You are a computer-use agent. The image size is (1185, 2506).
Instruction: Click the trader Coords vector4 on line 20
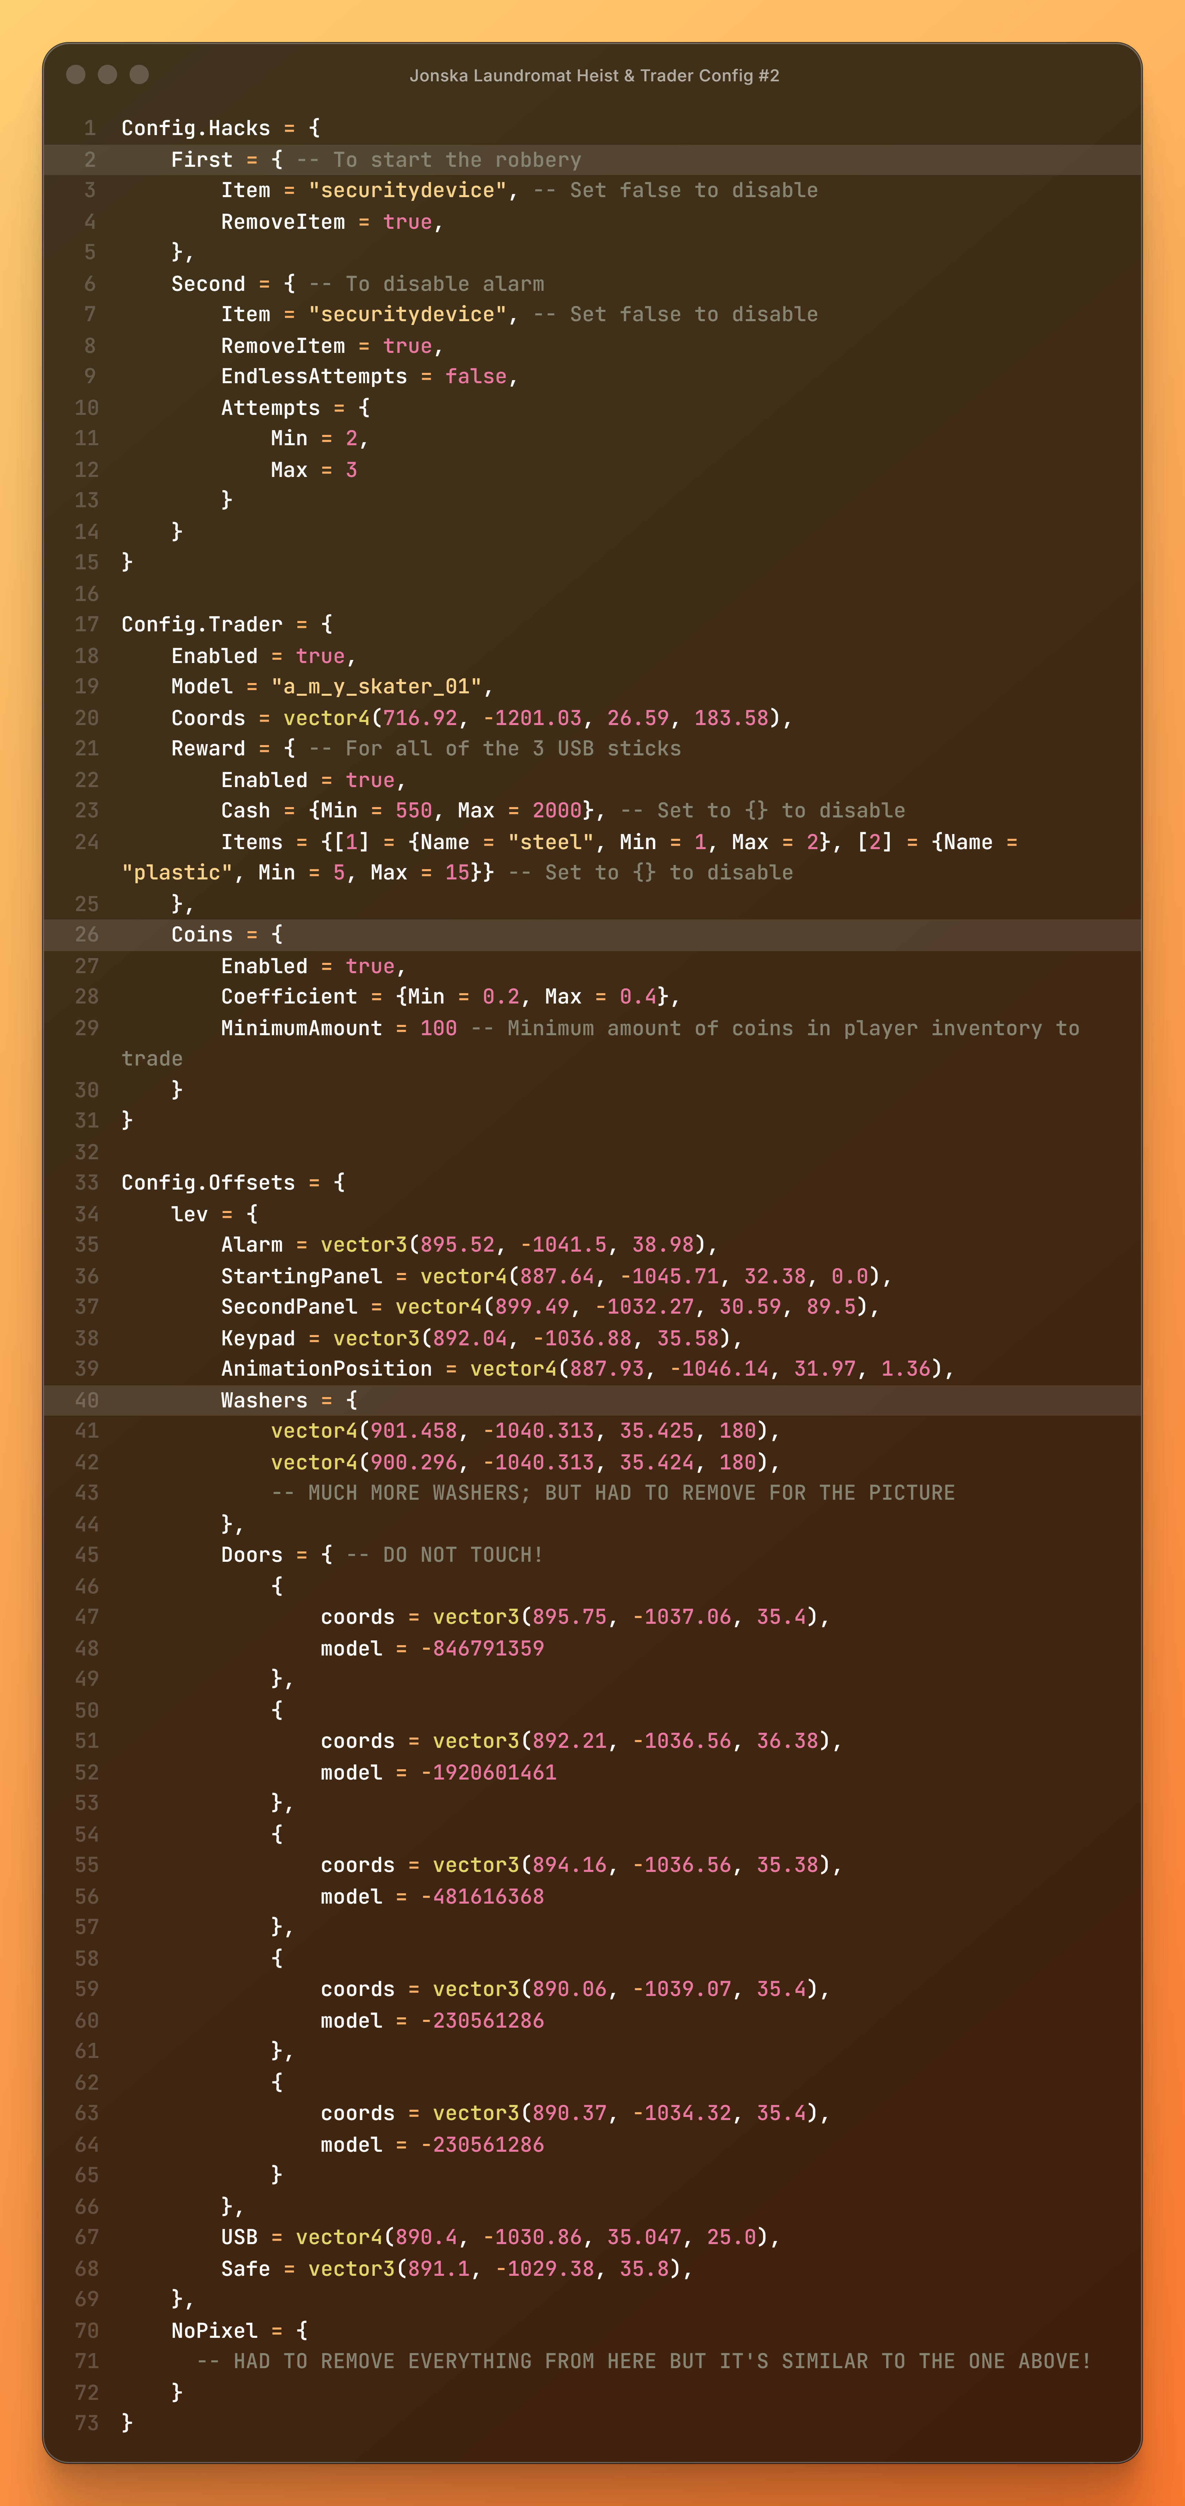pos(532,718)
